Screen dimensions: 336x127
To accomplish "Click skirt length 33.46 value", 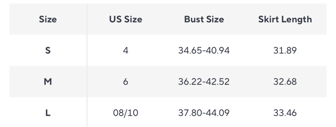I will coord(285,113).
